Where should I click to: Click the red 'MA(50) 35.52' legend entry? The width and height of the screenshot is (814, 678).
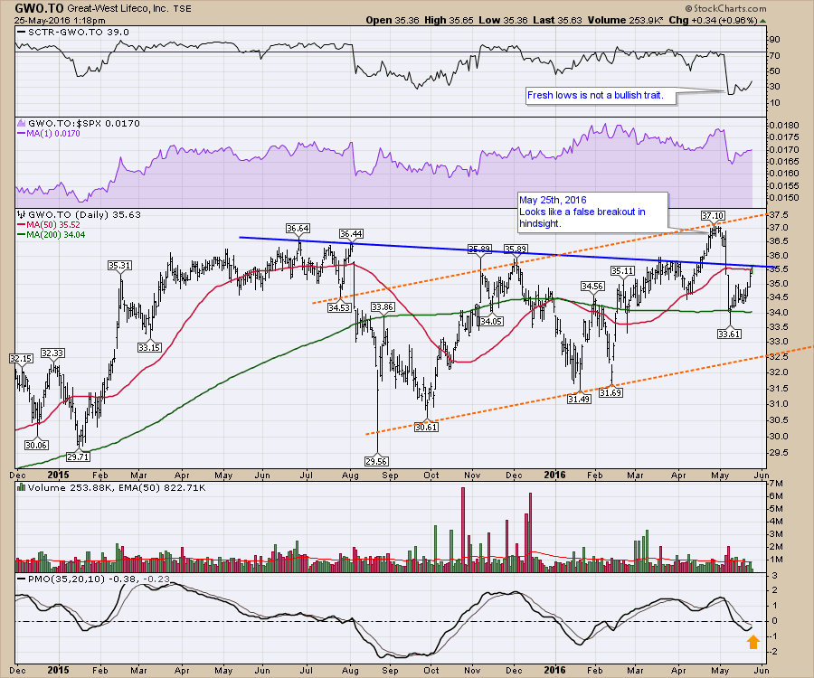pyautogui.click(x=49, y=224)
